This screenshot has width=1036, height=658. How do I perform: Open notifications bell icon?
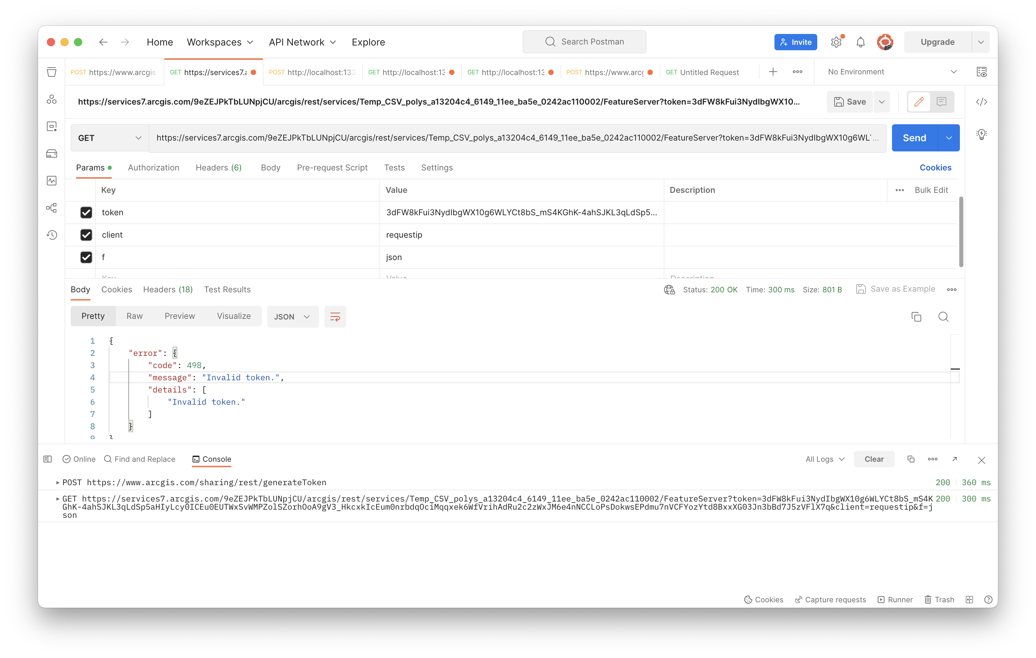pyautogui.click(x=860, y=42)
